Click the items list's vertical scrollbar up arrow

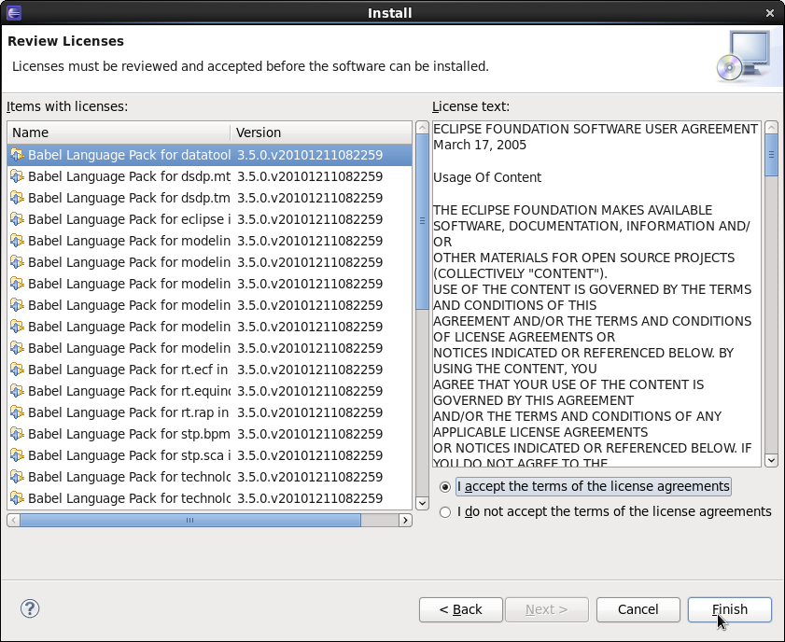pyautogui.click(x=422, y=128)
